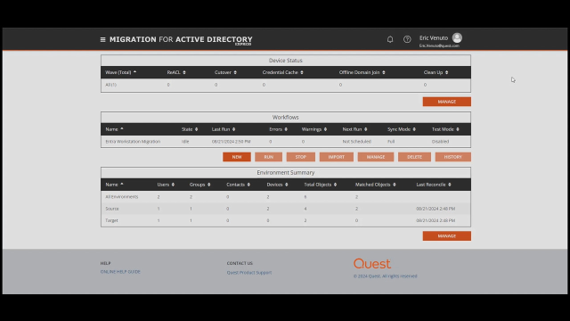Open workflow HISTORY
Viewport: 570px width, 321px height.
click(453, 157)
